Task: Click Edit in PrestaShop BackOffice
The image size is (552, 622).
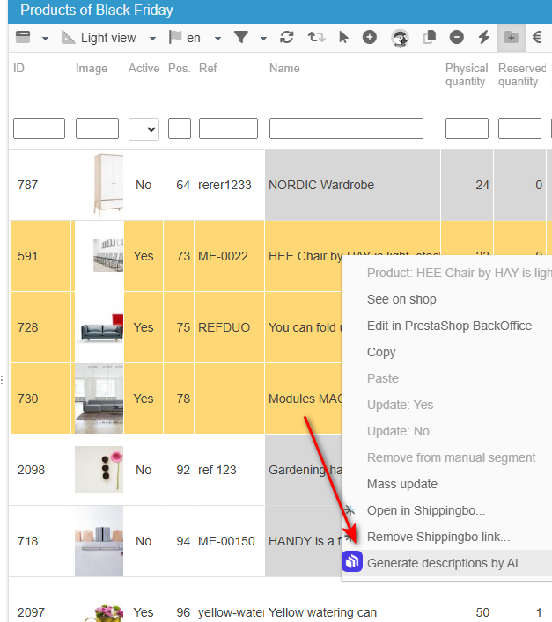Action: 449,326
